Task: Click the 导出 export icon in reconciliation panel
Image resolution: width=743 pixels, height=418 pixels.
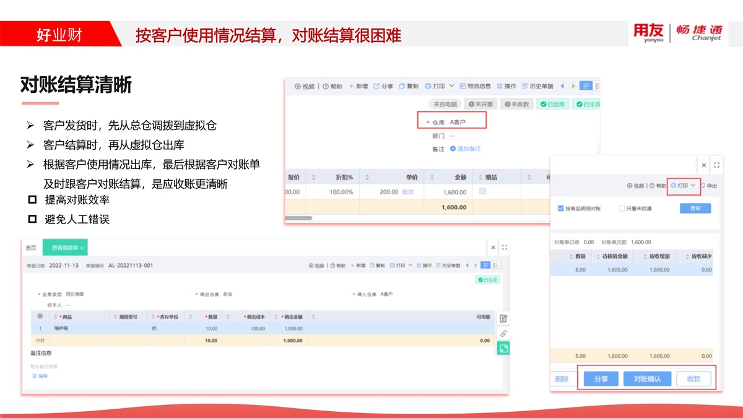Action: (703, 186)
